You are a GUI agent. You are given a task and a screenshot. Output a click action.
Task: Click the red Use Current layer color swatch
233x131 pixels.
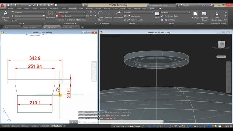click(x=60, y=16)
